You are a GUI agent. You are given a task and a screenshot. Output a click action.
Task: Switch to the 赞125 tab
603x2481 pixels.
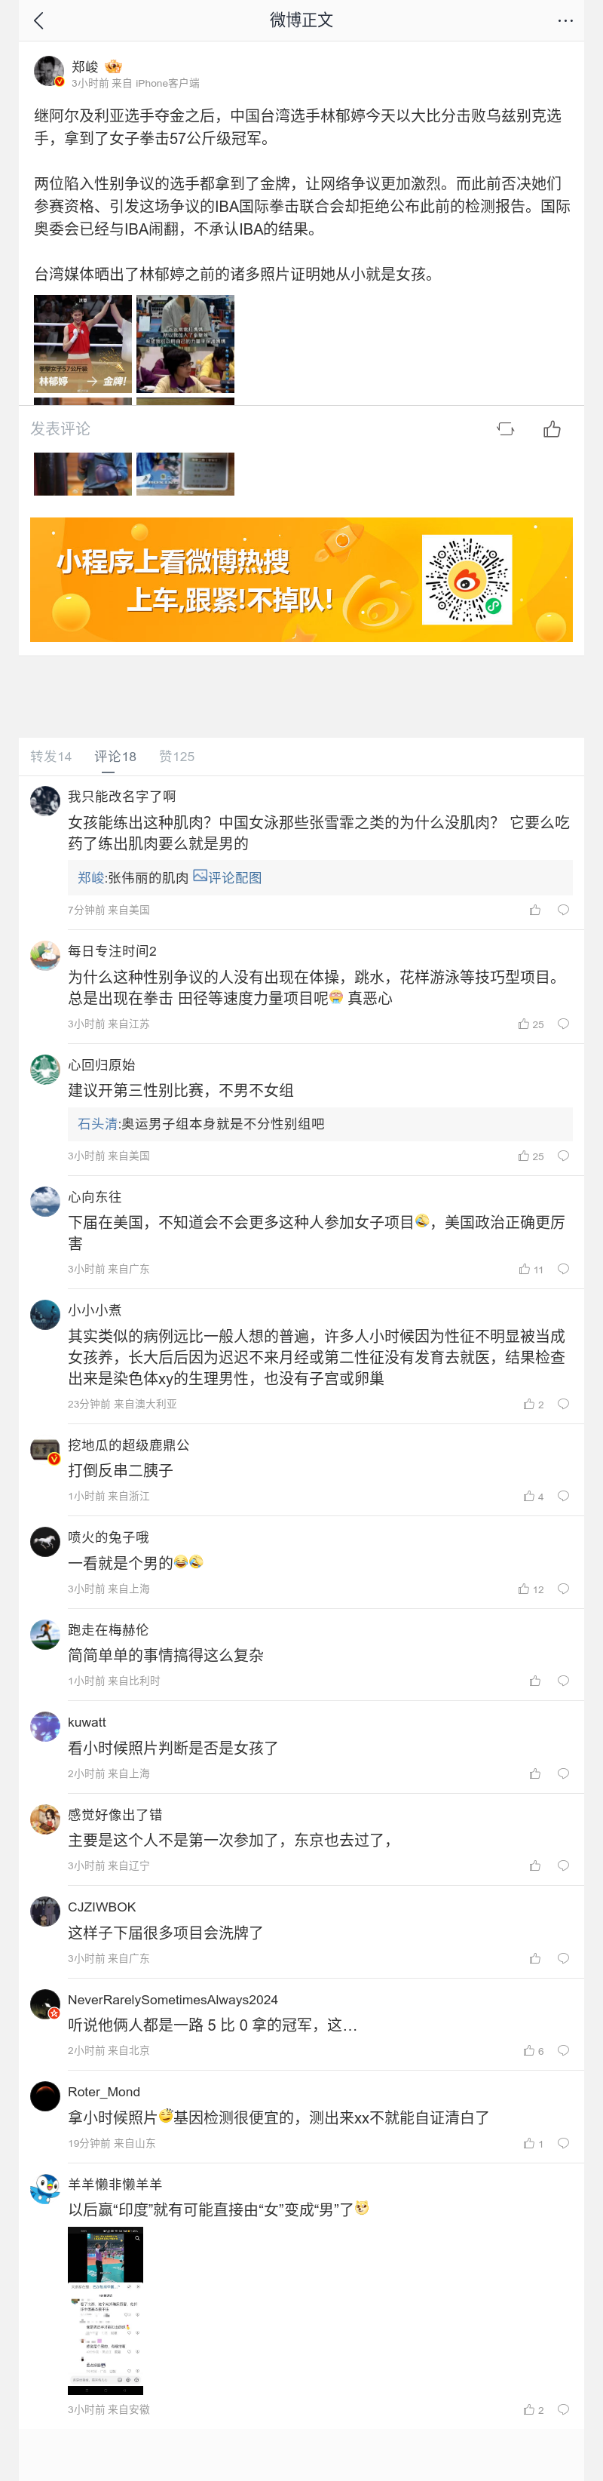pos(177,756)
